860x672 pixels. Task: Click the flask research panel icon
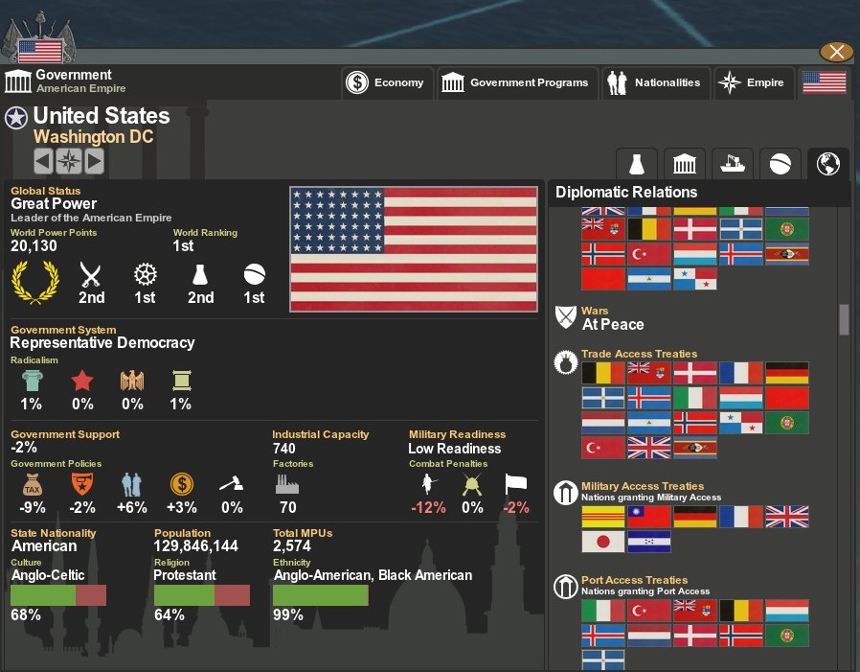[637, 163]
